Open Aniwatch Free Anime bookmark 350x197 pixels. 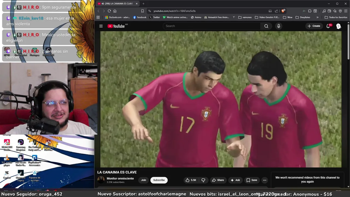click(x=217, y=17)
